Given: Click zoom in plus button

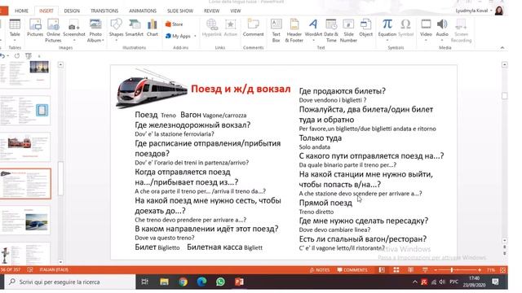Looking at the screenshot, I should 480,270.
